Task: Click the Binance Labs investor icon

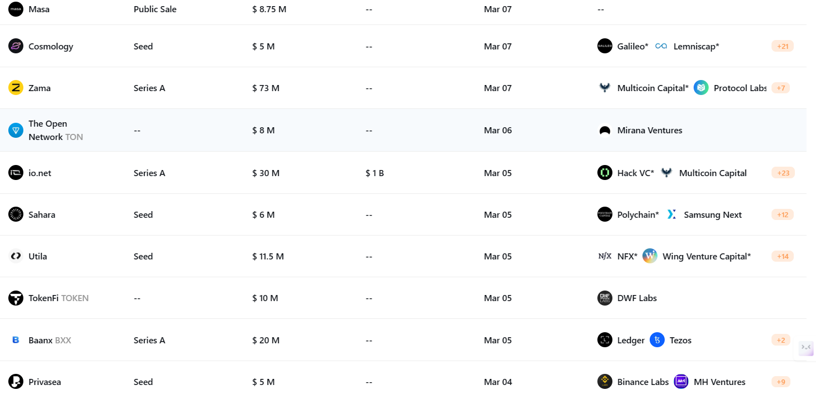Action: click(605, 382)
